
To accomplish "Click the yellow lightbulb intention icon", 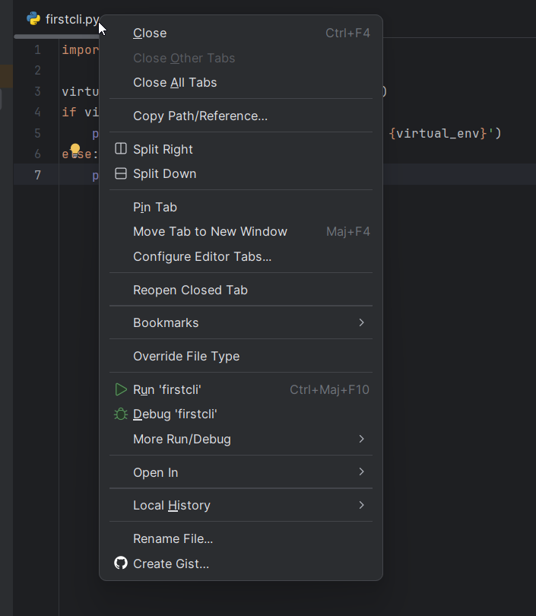I will point(75,149).
